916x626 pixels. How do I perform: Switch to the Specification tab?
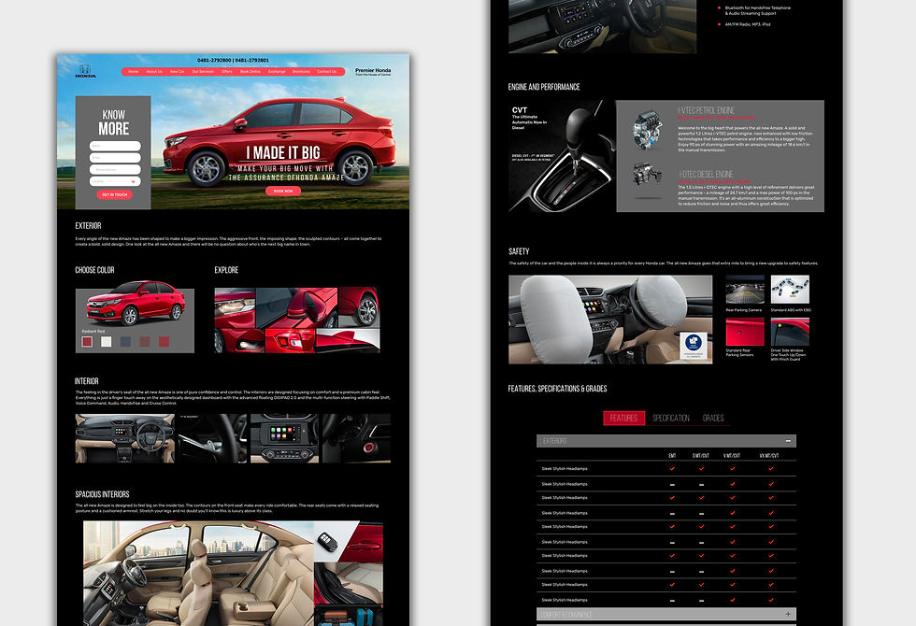[x=671, y=419]
